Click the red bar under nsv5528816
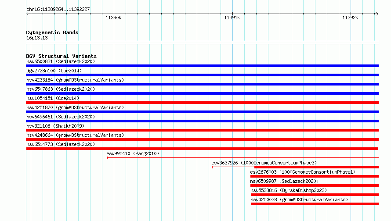This screenshot has width=391, height=221. [315, 195]
